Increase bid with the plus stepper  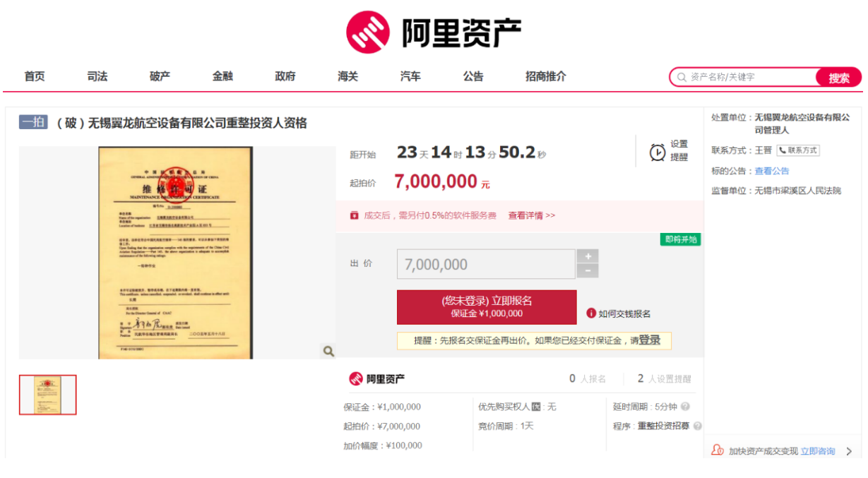588,256
